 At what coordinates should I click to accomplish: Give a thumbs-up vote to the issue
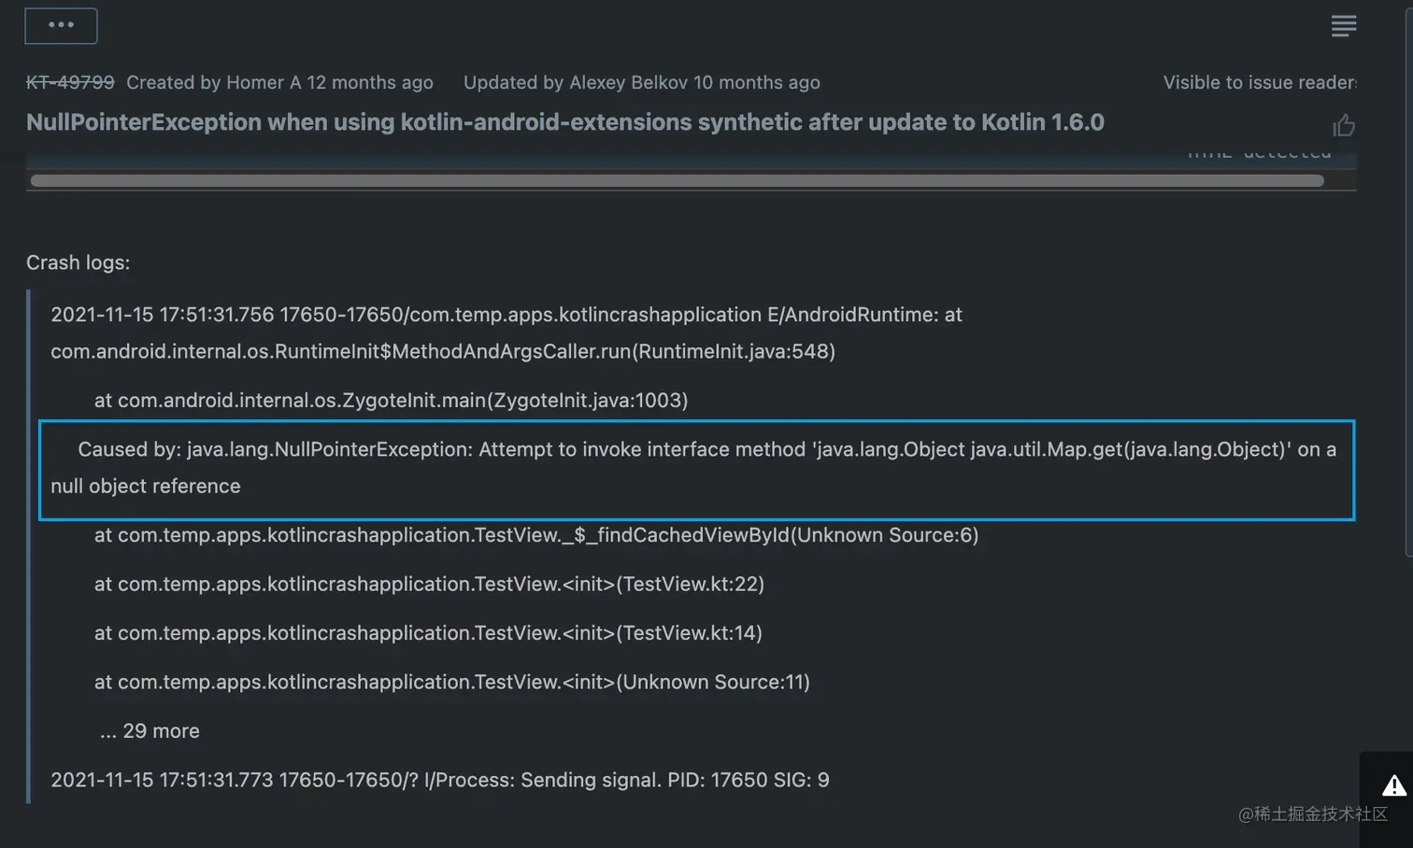[x=1343, y=125]
